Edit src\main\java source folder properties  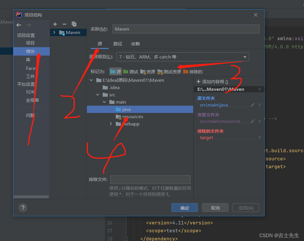pyautogui.click(x=253, y=105)
